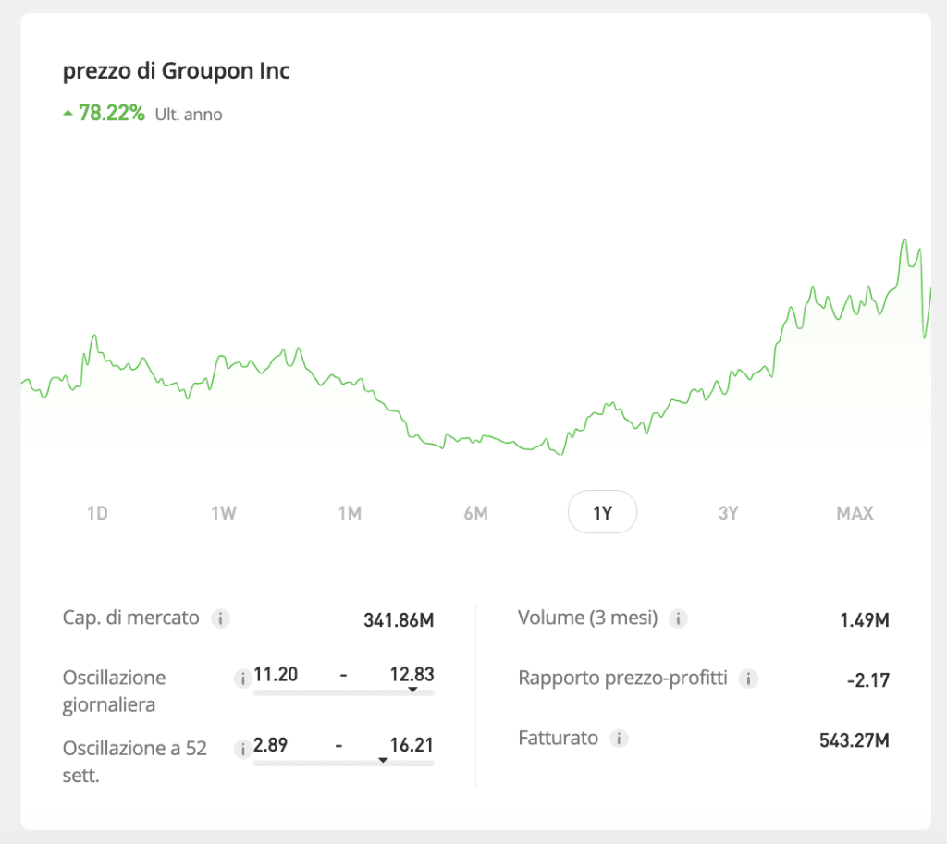The height and width of the screenshot is (844, 947).
Task: Click the green upward arrow next to 78.22%
Action: pyautogui.click(x=68, y=113)
